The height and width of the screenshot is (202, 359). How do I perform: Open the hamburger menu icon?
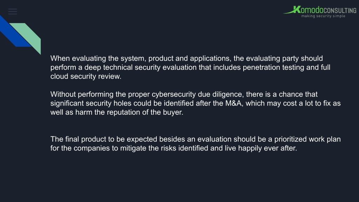tap(13, 12)
